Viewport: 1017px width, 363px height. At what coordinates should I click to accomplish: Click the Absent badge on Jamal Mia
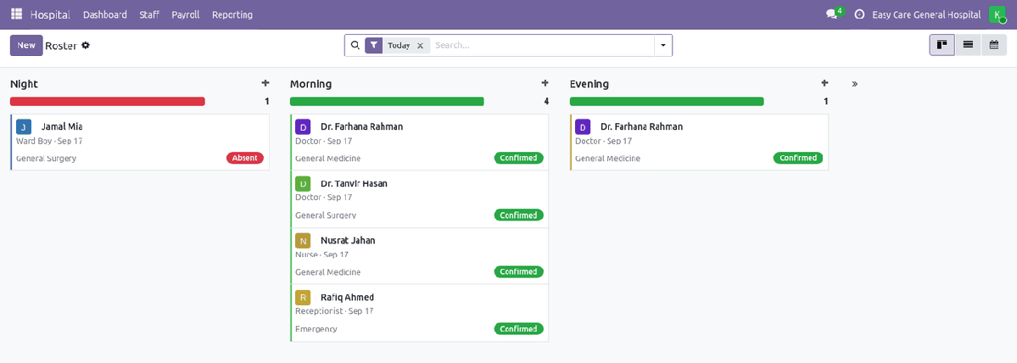point(245,158)
